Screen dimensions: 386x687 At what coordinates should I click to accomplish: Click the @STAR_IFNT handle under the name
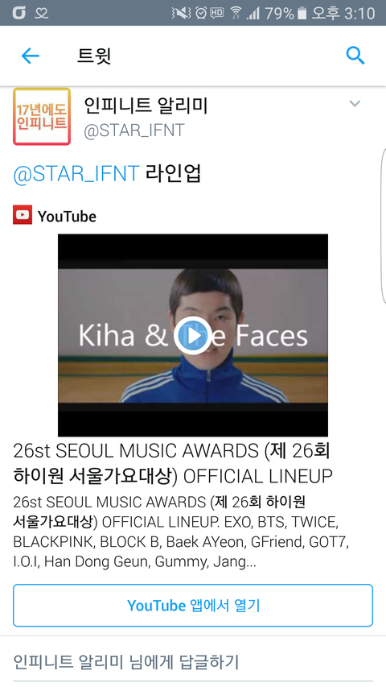(134, 130)
